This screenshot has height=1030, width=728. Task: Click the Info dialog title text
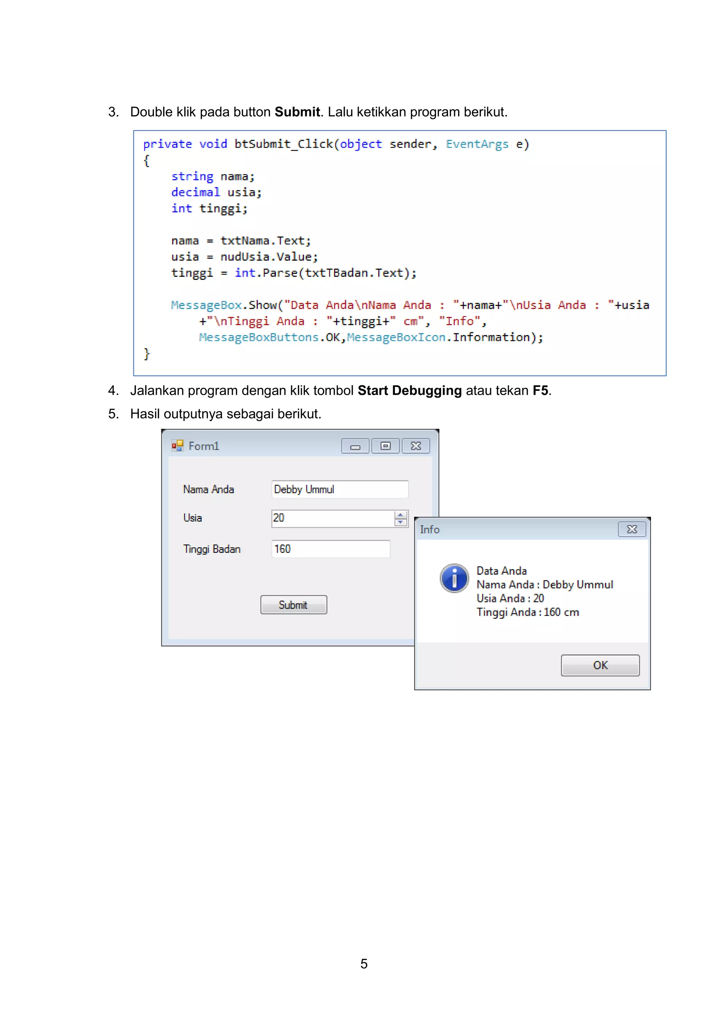click(x=429, y=530)
